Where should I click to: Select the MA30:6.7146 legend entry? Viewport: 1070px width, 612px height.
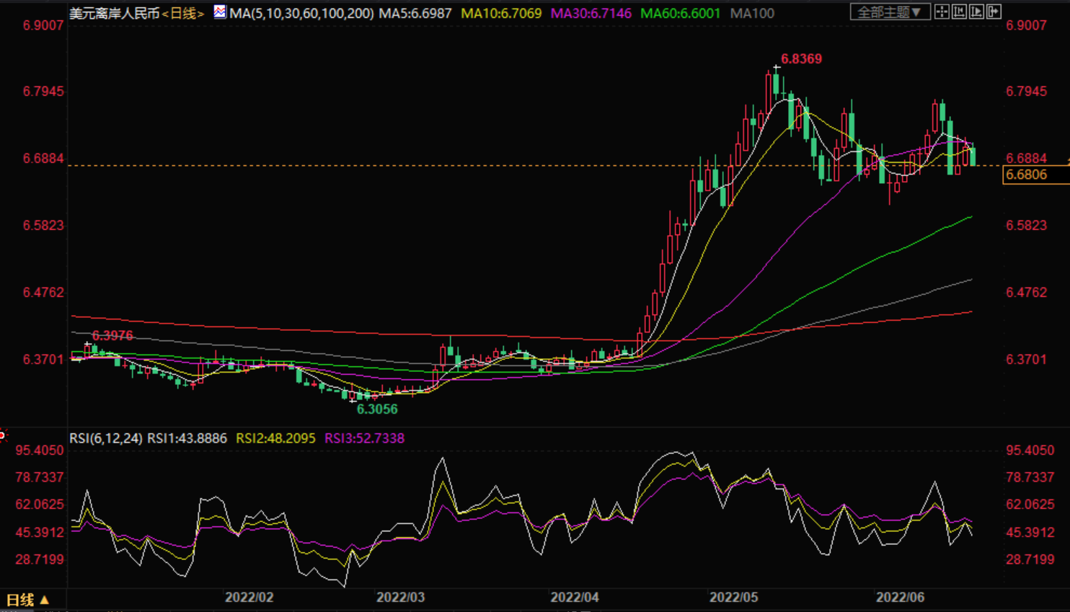pos(591,13)
